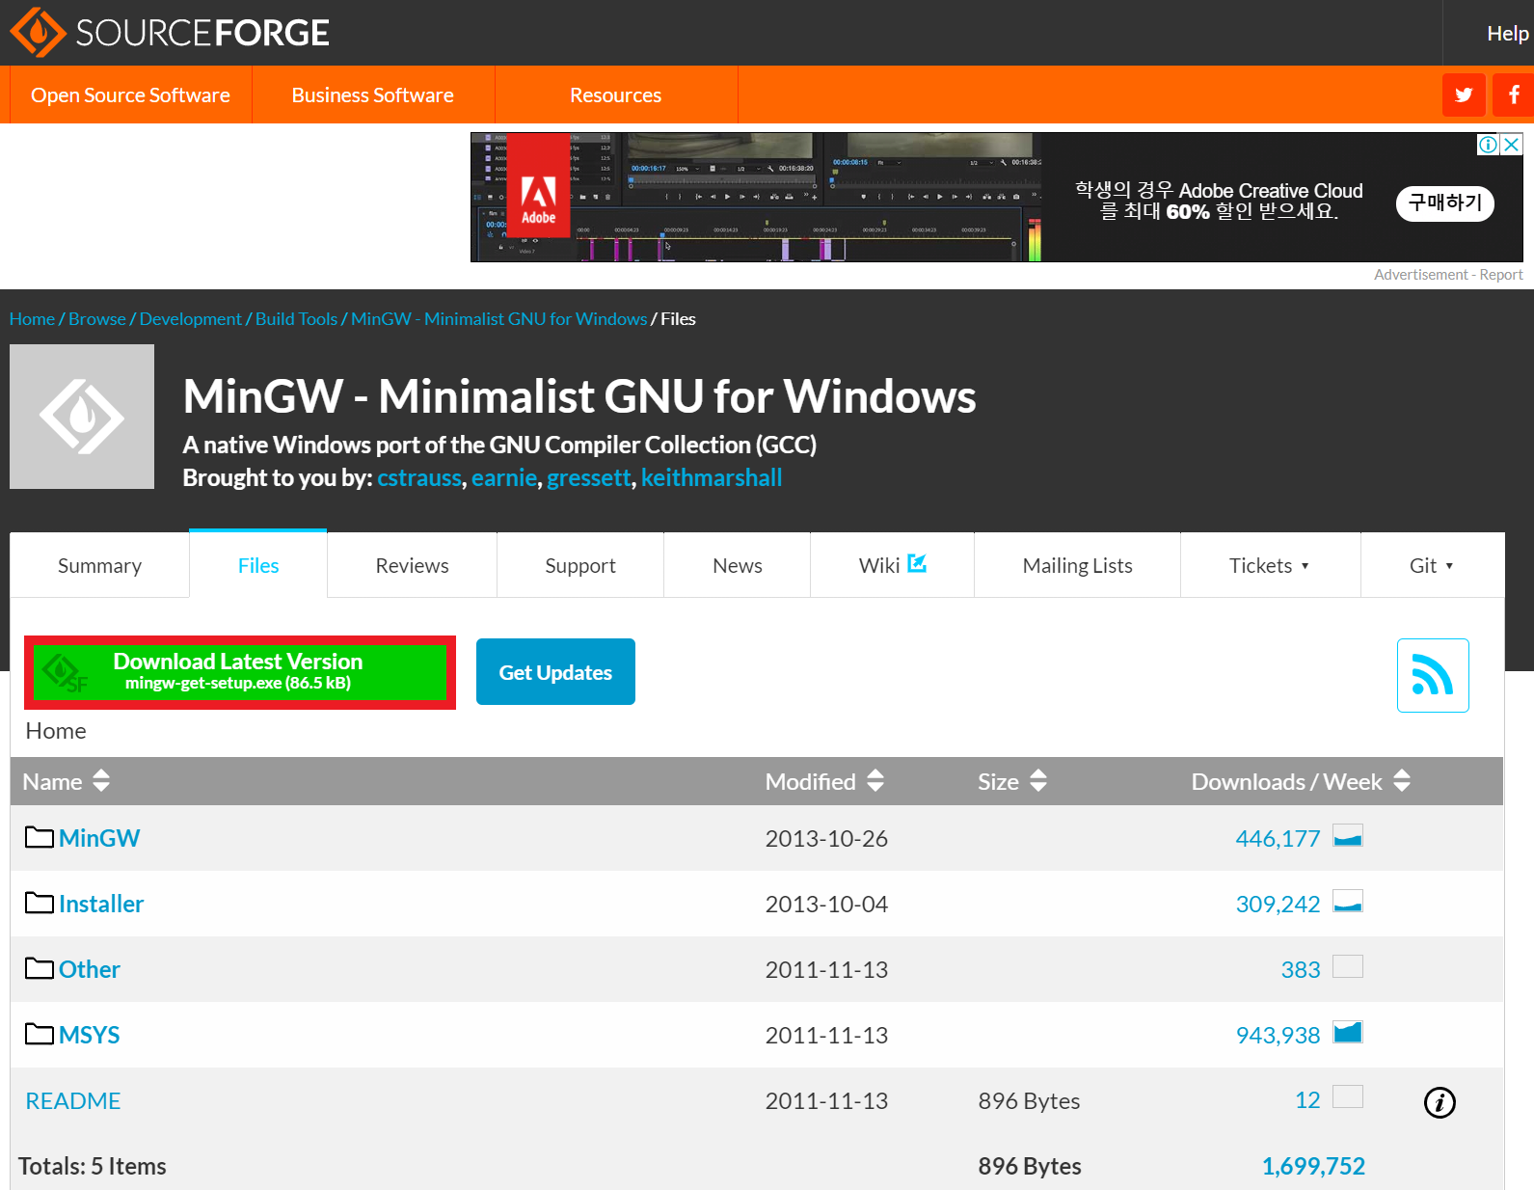This screenshot has width=1534, height=1190.
Task: Open the Other folder link
Action: [90, 969]
